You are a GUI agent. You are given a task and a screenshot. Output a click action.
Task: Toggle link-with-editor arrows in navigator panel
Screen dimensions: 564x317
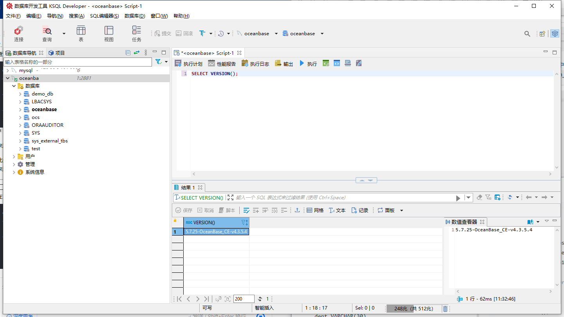pos(136,53)
